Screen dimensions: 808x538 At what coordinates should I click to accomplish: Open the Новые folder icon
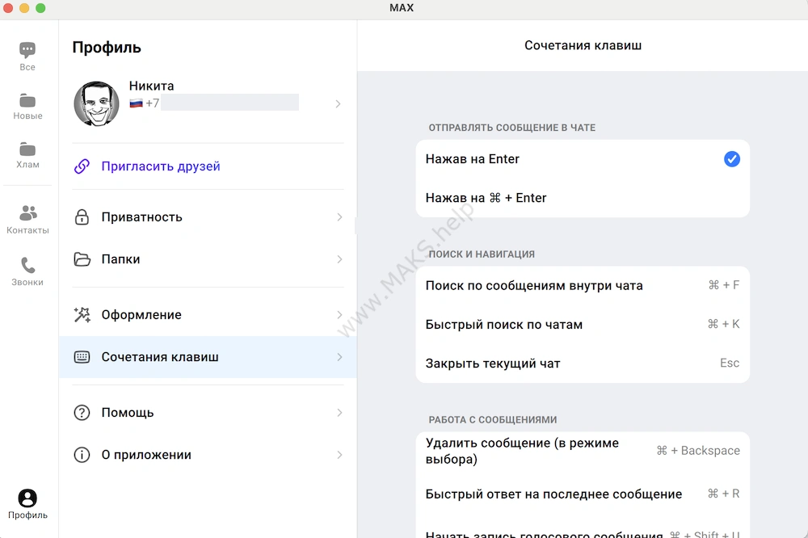pos(27,101)
